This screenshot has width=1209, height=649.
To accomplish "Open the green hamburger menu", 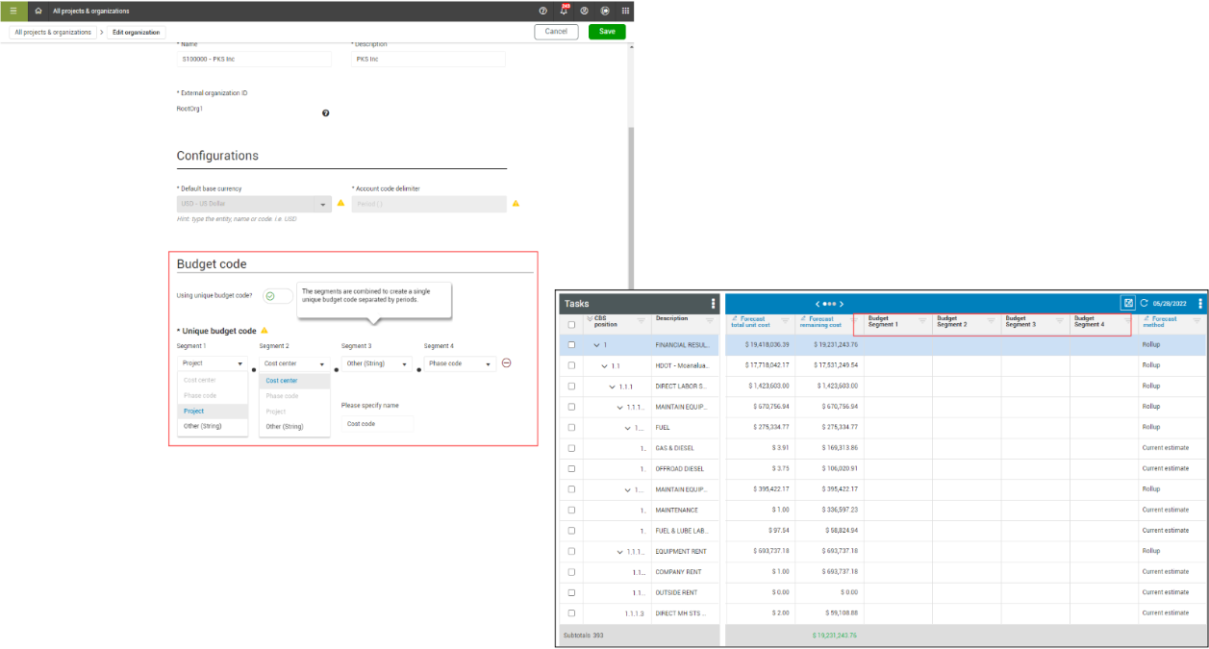I will click(x=13, y=11).
